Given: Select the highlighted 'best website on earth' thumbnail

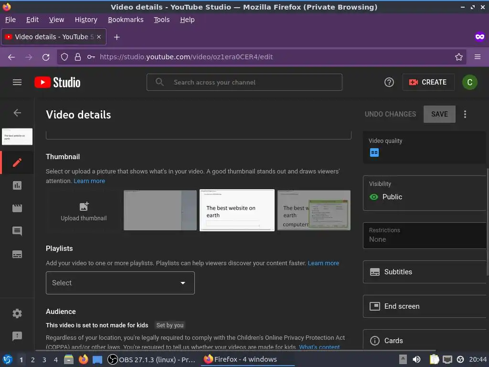Looking at the screenshot, I should [x=237, y=210].
